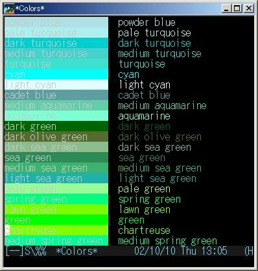Select the 'pale green' text on black
The image size is (258, 271).
[x=144, y=189]
